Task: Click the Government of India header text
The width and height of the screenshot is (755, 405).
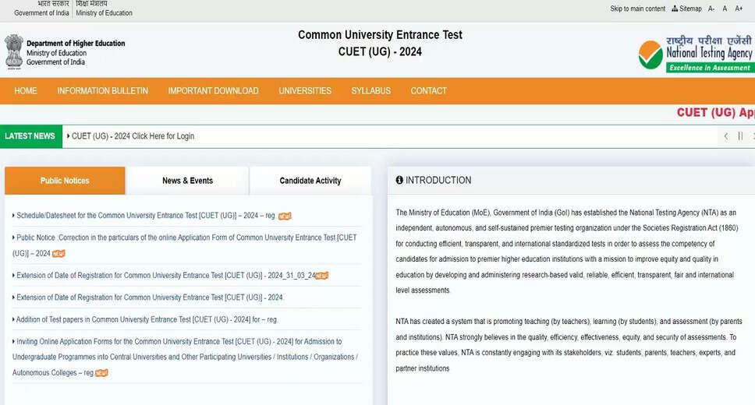Action: click(41, 13)
